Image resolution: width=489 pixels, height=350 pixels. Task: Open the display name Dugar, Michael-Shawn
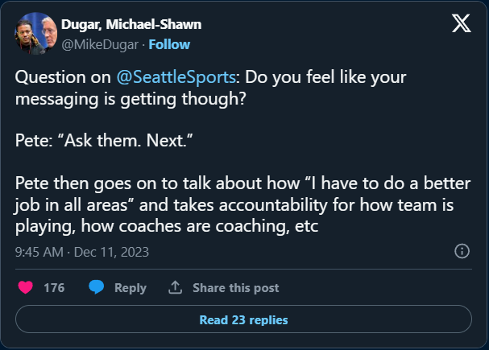click(131, 25)
